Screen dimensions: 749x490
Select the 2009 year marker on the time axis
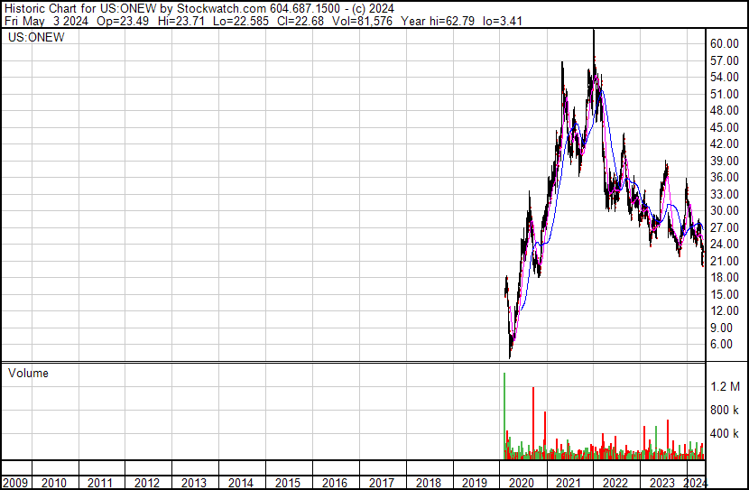coord(15,483)
